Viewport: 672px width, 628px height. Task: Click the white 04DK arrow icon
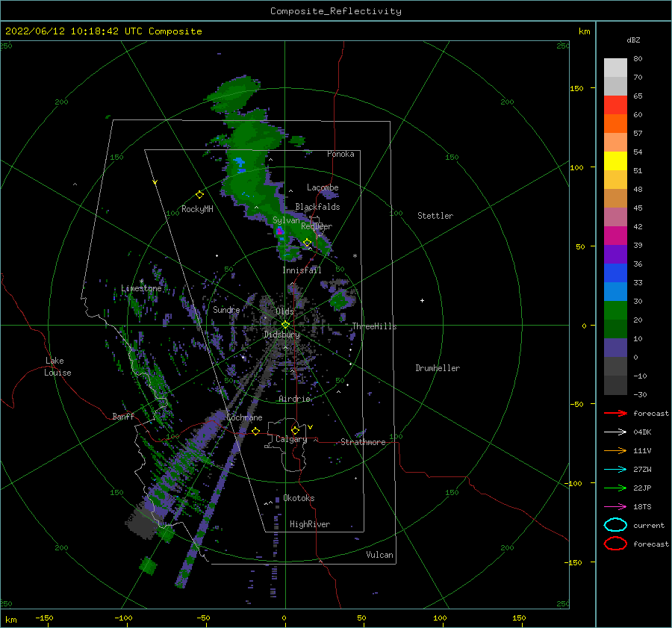(x=615, y=432)
